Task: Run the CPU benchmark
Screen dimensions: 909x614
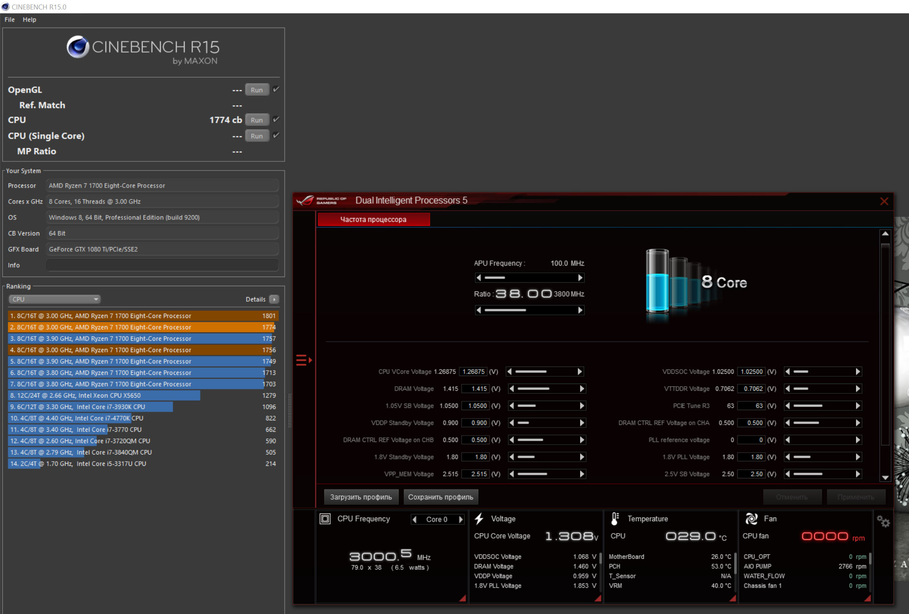Action: (257, 120)
